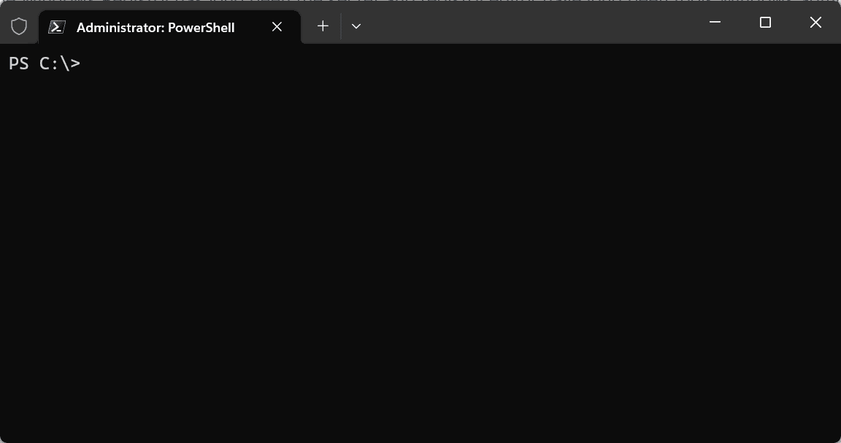Select the Administrator: PowerShell tab
This screenshot has width=841, height=443.
coord(168,27)
